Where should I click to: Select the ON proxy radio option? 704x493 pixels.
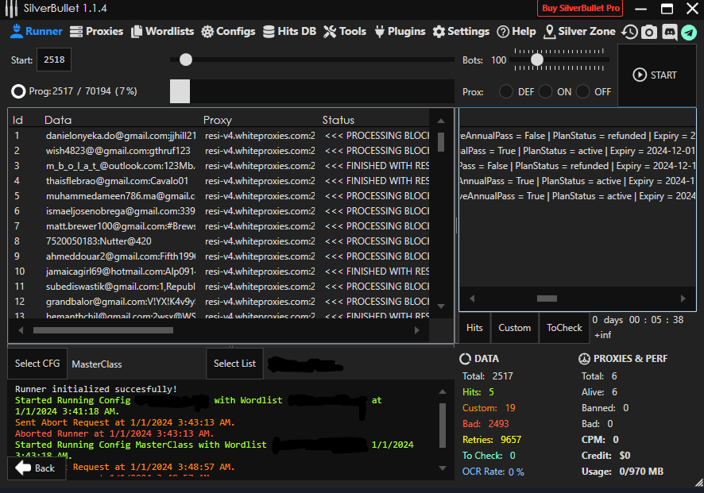[x=545, y=91]
